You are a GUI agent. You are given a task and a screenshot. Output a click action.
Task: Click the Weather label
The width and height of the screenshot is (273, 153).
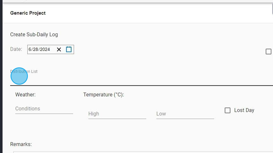[25, 95]
